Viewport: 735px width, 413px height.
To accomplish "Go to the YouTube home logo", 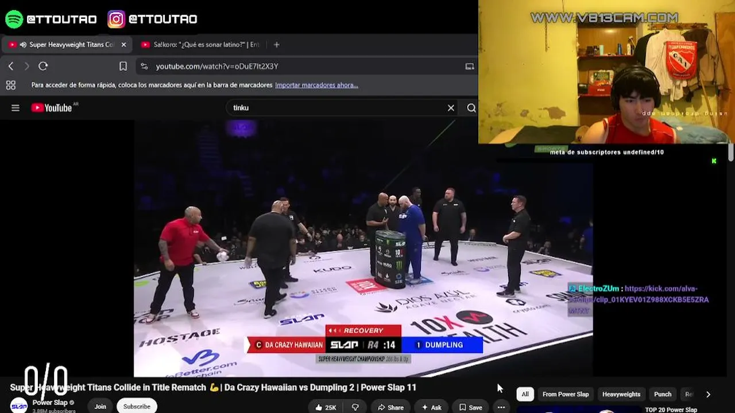I will coord(51,108).
